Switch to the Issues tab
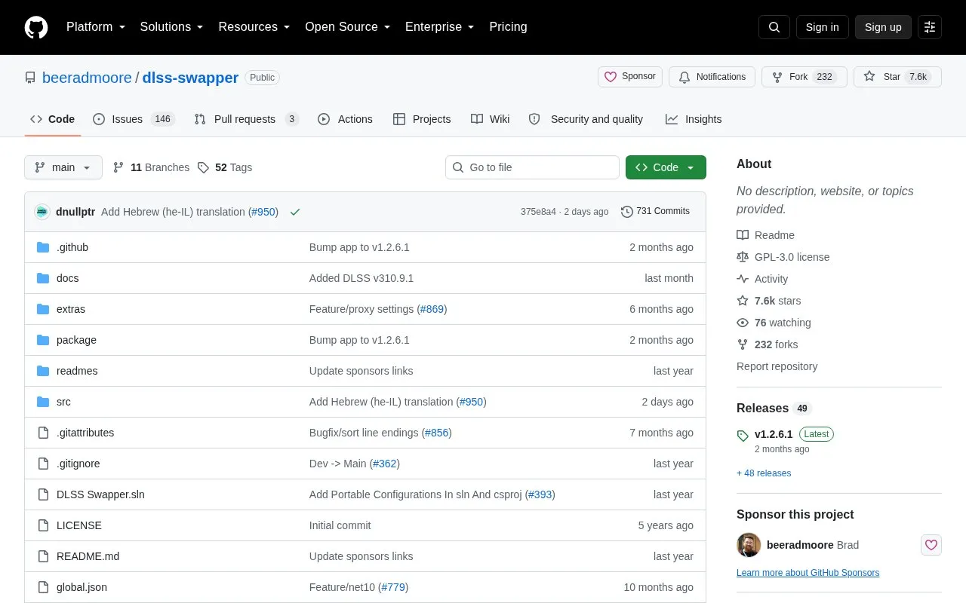Image resolution: width=966 pixels, height=603 pixels. click(134, 119)
